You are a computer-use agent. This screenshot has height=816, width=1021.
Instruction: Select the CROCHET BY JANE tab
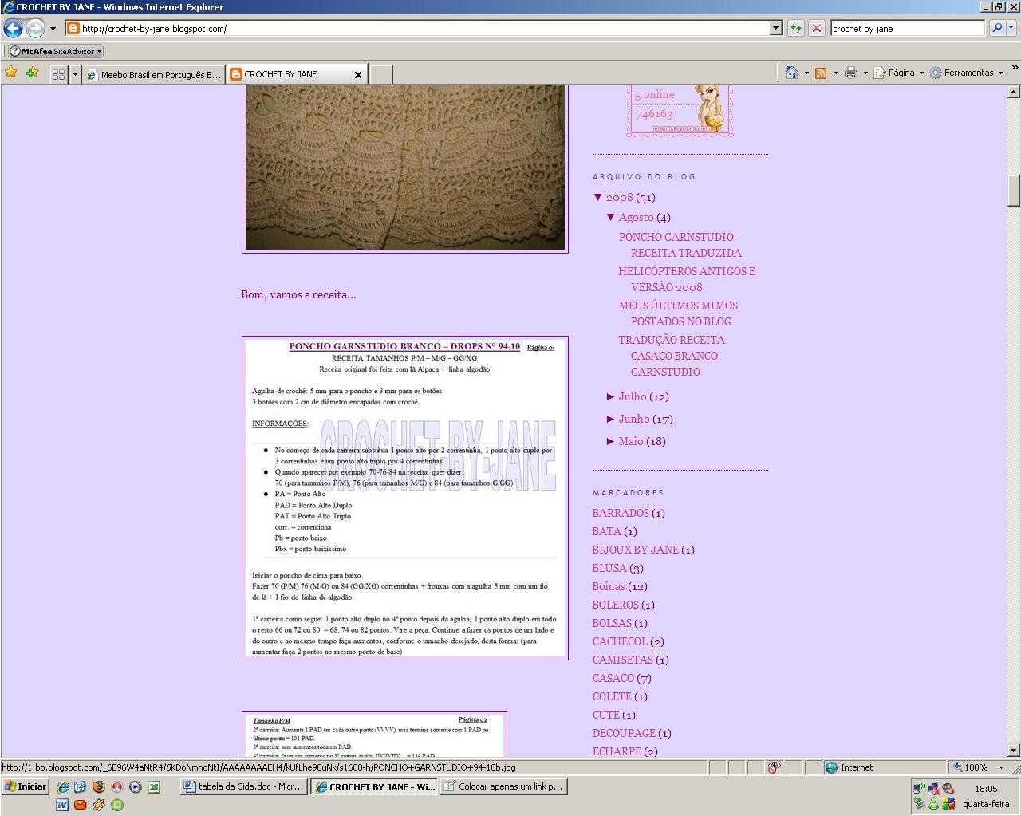(x=289, y=74)
